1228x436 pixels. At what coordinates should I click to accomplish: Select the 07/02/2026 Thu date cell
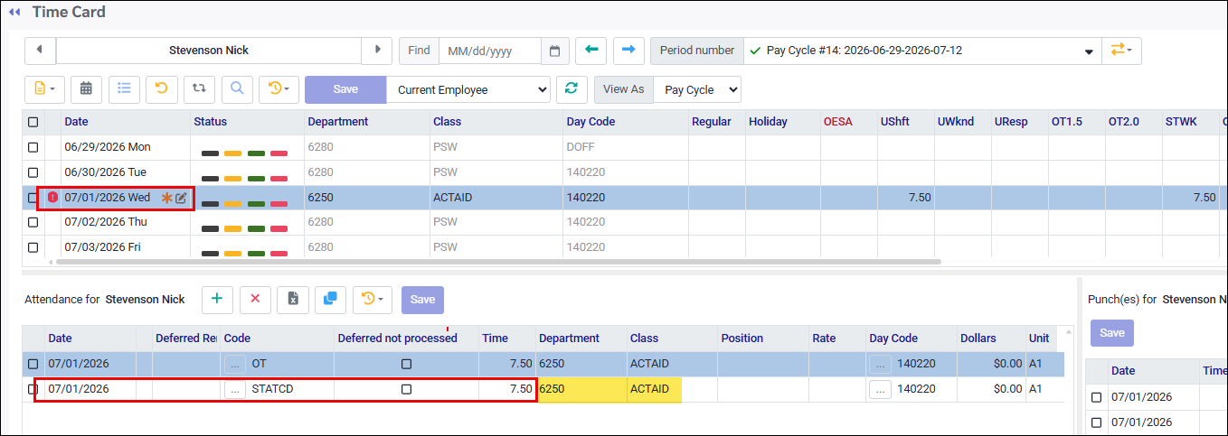(124, 222)
